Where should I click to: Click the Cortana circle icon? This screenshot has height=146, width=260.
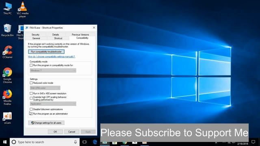14,142
